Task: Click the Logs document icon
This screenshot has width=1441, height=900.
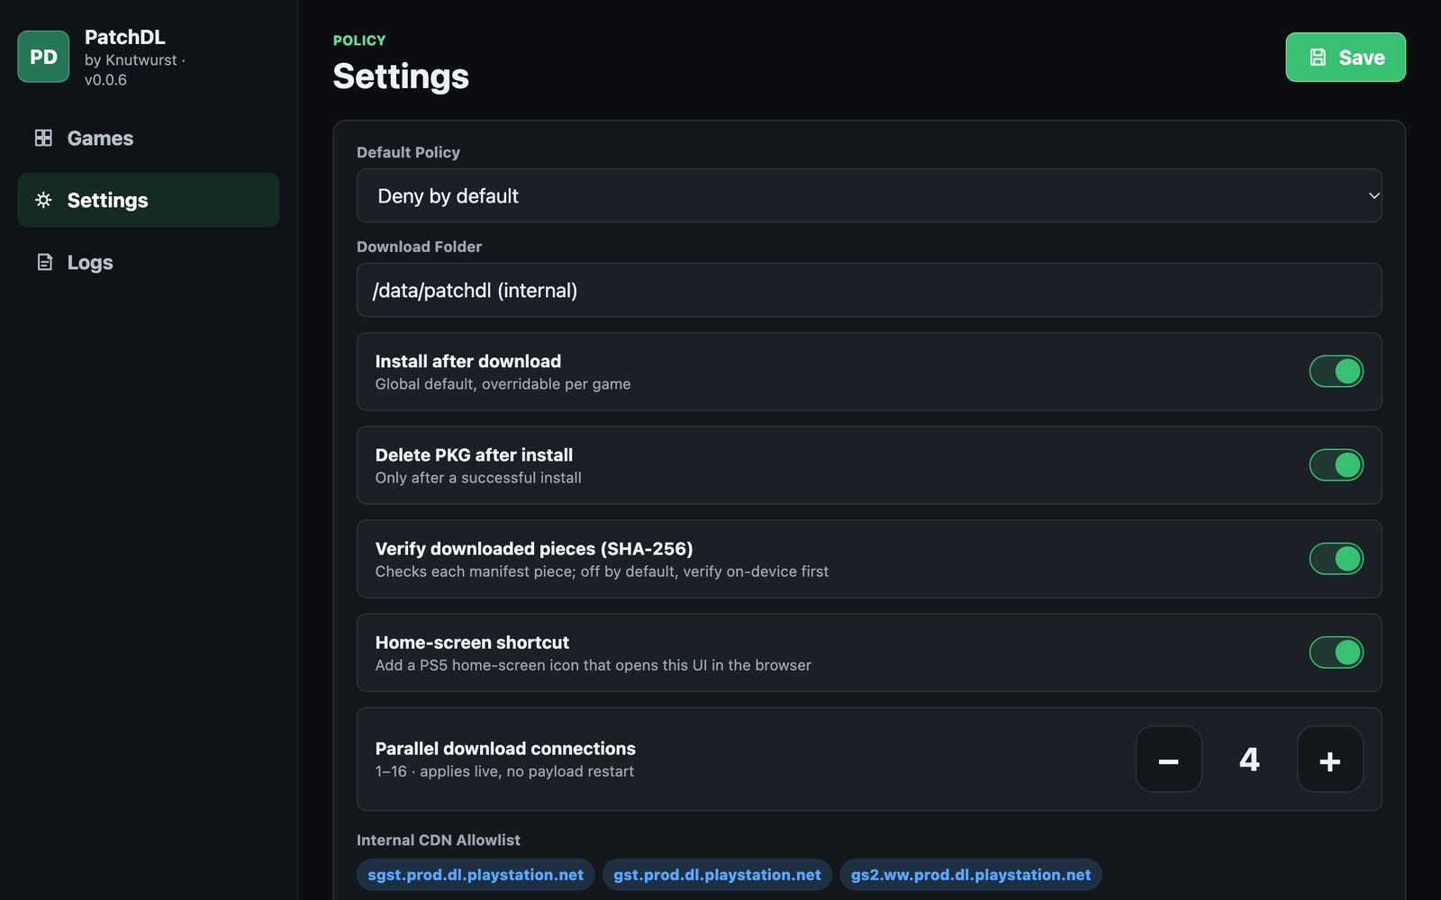Action: point(44,262)
